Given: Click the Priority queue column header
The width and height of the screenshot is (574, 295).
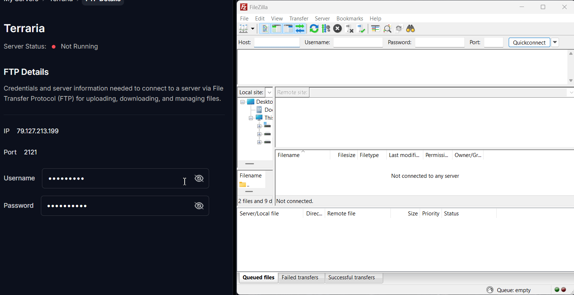Looking at the screenshot, I should pos(431,214).
